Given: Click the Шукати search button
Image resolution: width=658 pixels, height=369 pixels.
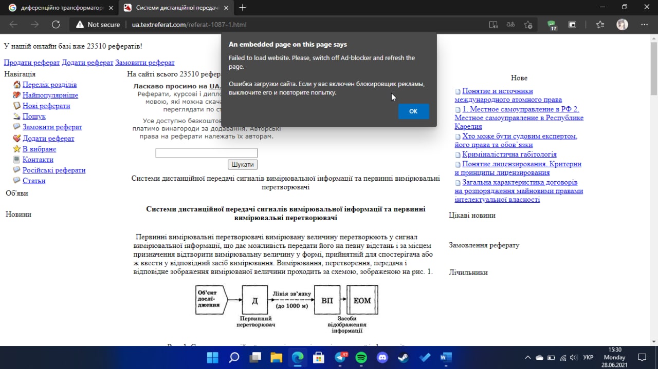Looking at the screenshot, I should (x=243, y=164).
